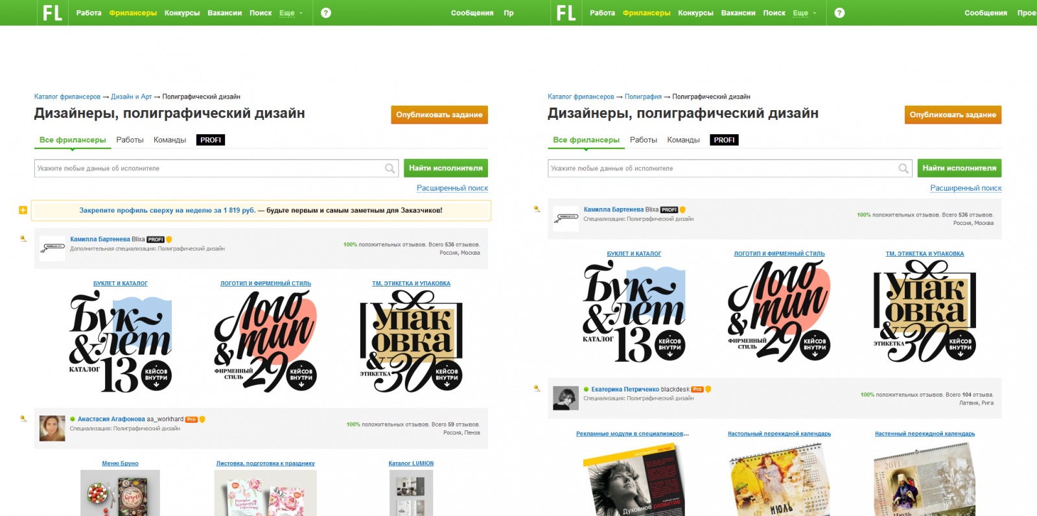Click Дизайн и Арт breadcrumb link

coord(131,97)
